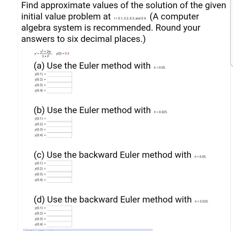Viewport: 233px width, 231px height.
Task: Click the y(0.1) field under part (c)
Action: (x=60, y=163)
